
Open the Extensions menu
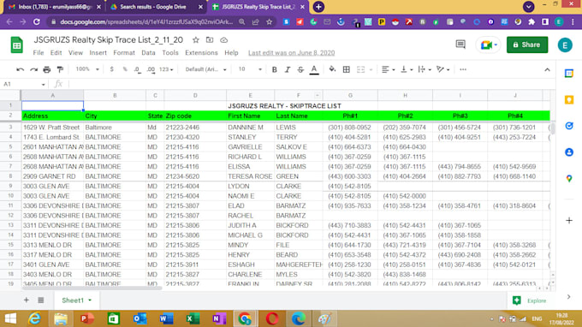point(201,53)
